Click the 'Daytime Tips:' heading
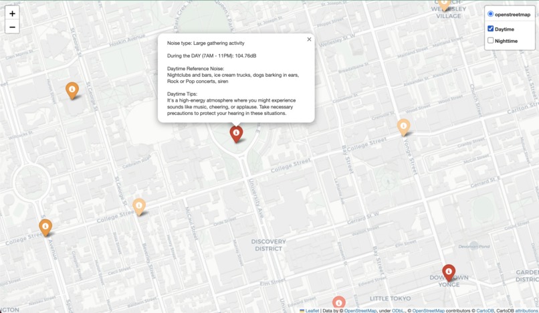 pos(182,94)
